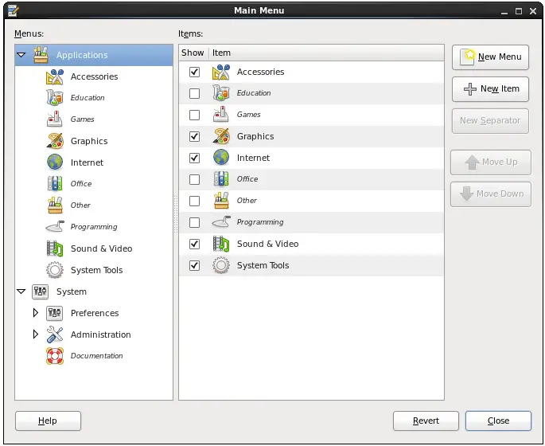This screenshot has width=545, height=446.
Task: Click the Documentation lifebuoy icon
Action: (x=55, y=356)
